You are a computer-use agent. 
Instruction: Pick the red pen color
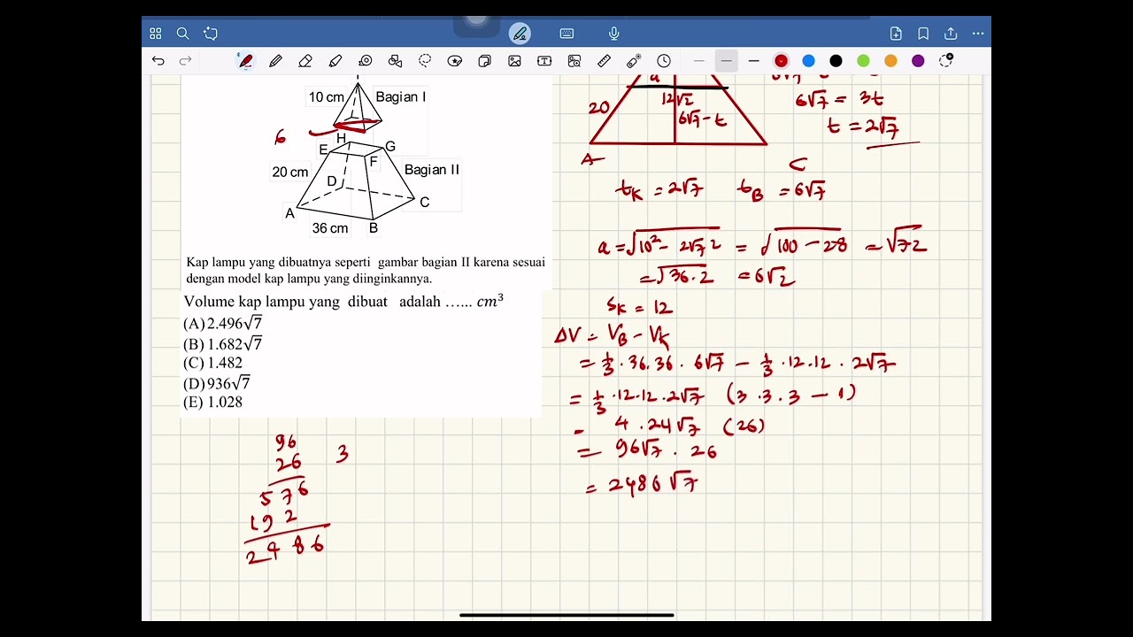pos(781,61)
